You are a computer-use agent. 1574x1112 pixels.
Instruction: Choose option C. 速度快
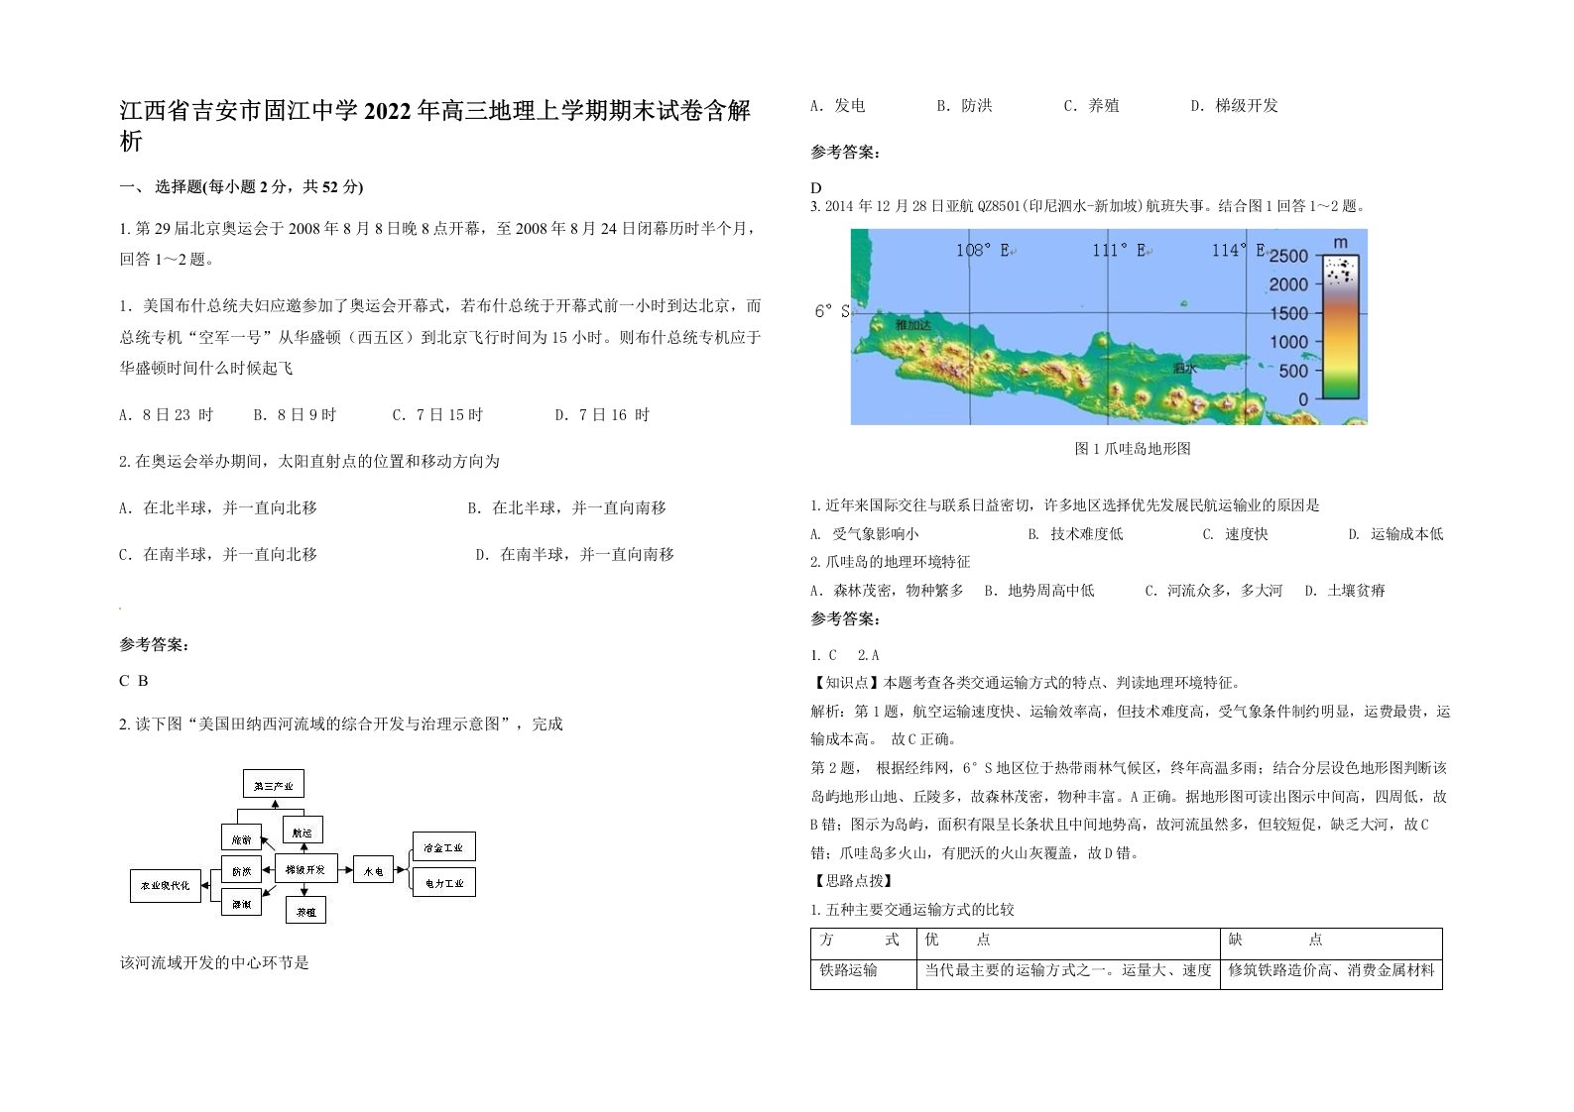(x=1236, y=534)
